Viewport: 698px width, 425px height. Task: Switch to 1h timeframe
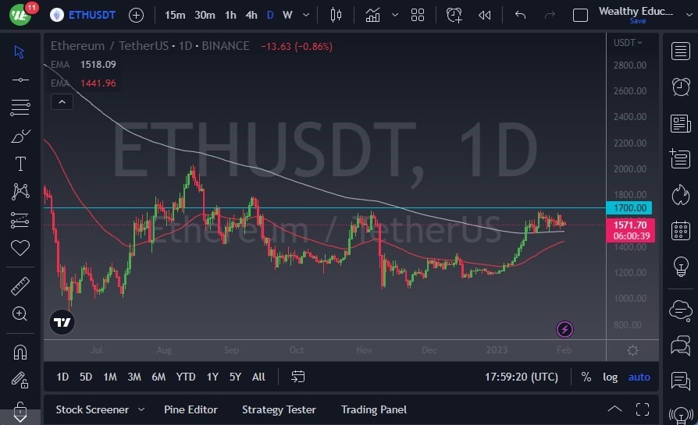pos(230,15)
